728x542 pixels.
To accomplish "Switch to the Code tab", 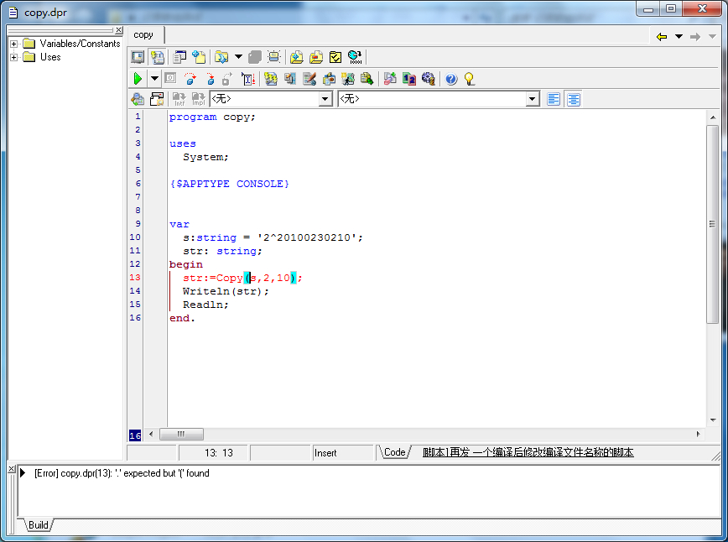I will [x=393, y=452].
